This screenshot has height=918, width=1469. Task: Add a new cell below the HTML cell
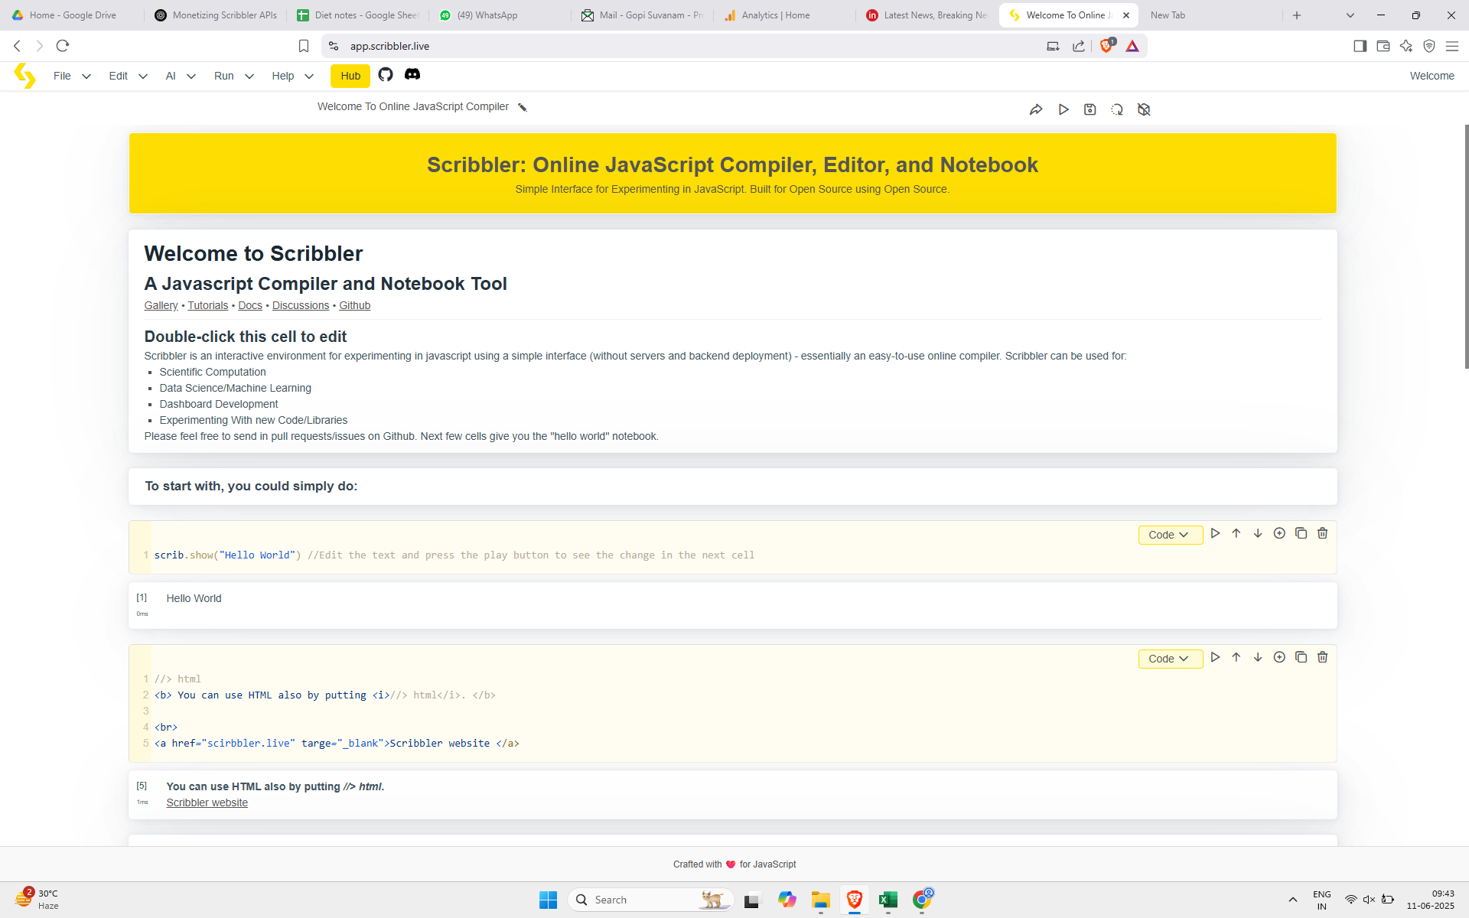(1279, 656)
